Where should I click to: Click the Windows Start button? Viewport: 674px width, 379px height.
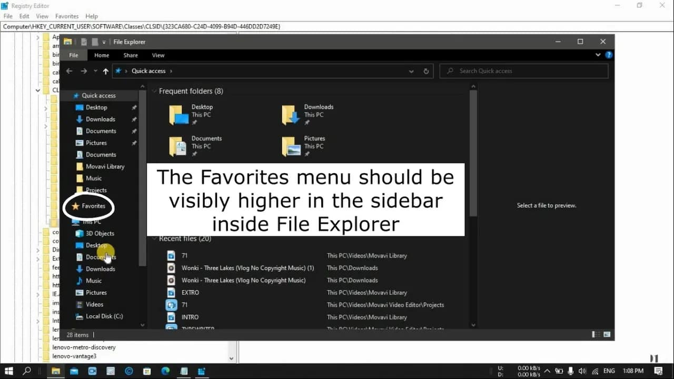(x=9, y=371)
